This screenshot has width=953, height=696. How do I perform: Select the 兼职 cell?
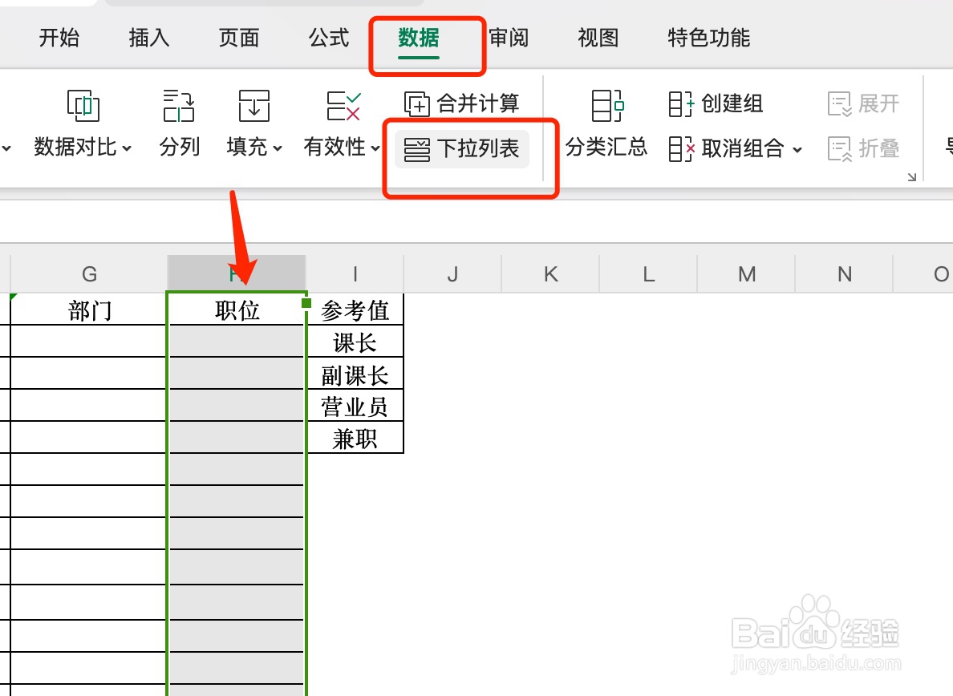tap(355, 437)
